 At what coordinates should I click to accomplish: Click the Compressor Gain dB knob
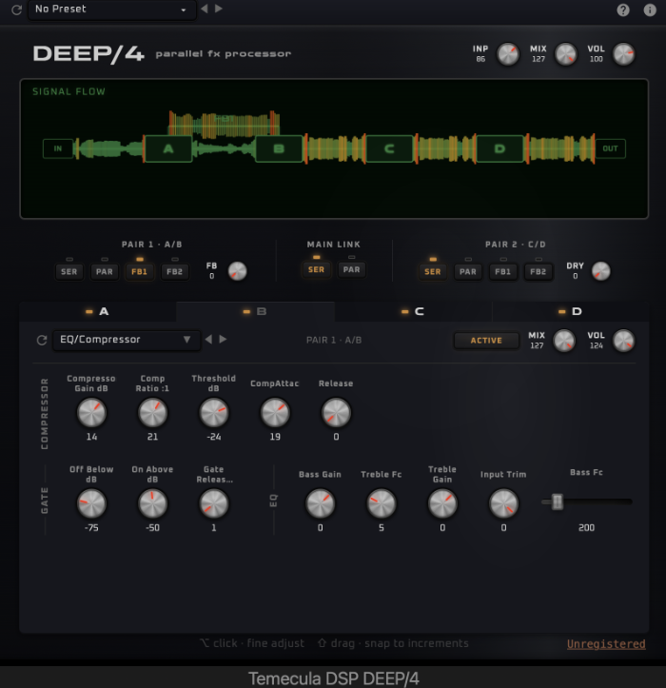coord(91,412)
